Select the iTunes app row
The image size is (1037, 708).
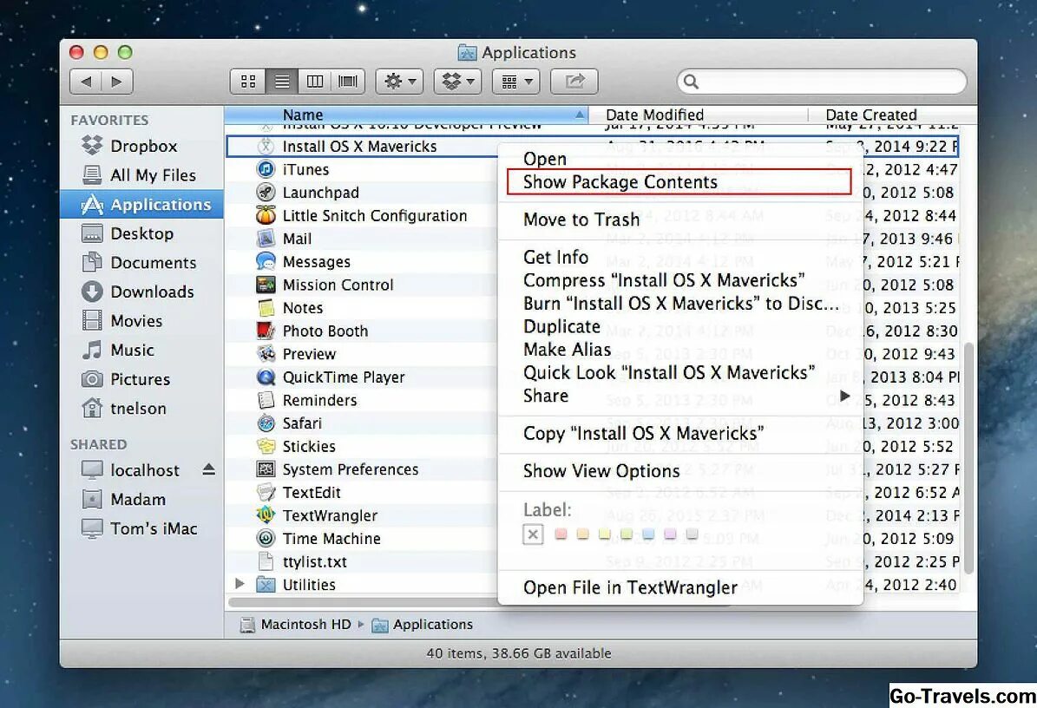[361, 169]
